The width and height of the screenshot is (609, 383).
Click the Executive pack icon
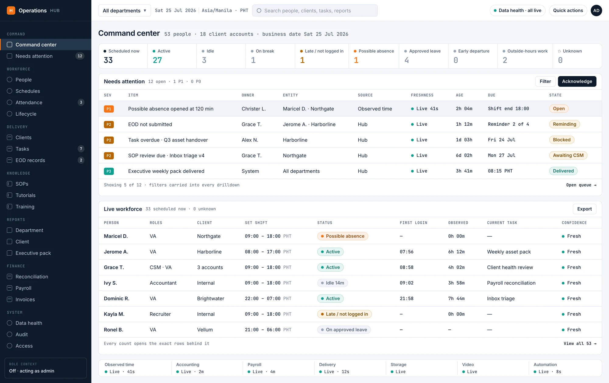click(x=9, y=253)
